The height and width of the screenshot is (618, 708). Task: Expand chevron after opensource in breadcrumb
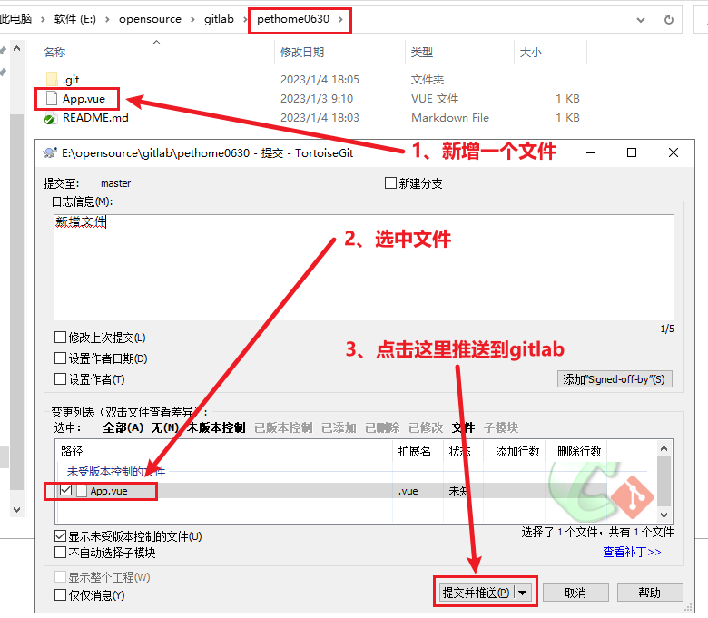click(192, 19)
